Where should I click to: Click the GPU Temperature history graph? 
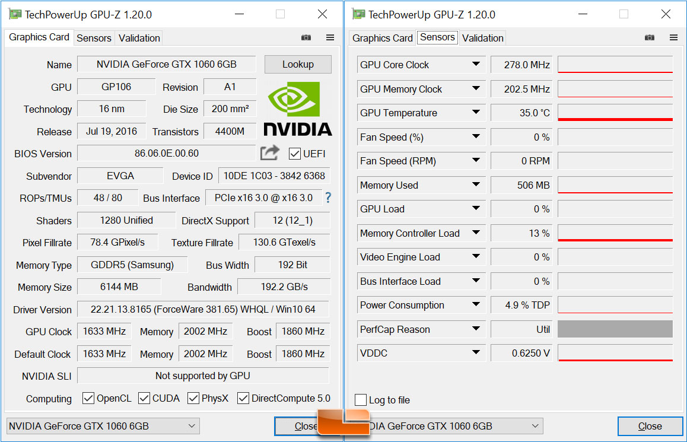pyautogui.click(x=615, y=113)
